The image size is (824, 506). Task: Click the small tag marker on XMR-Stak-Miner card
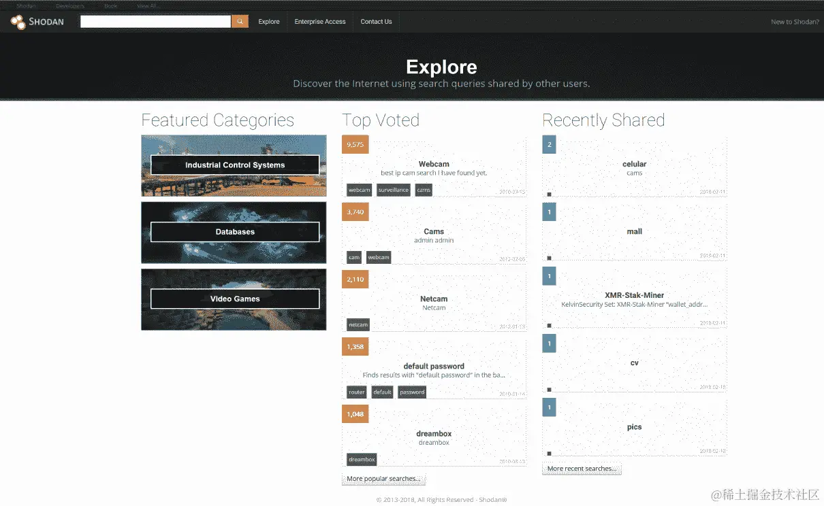(549, 326)
